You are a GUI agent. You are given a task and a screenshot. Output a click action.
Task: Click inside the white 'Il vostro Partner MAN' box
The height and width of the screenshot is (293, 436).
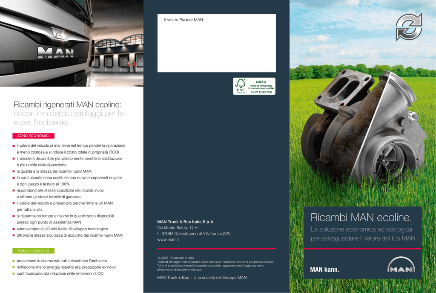pos(217,43)
